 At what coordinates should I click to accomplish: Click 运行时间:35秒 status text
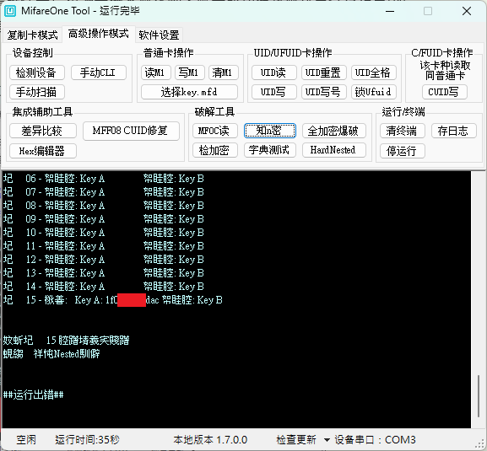(x=87, y=439)
